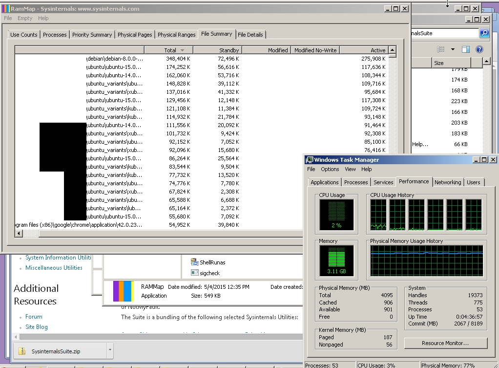Select the debian\debian-8.0.0 file row
499x368 pixels.
202,59
